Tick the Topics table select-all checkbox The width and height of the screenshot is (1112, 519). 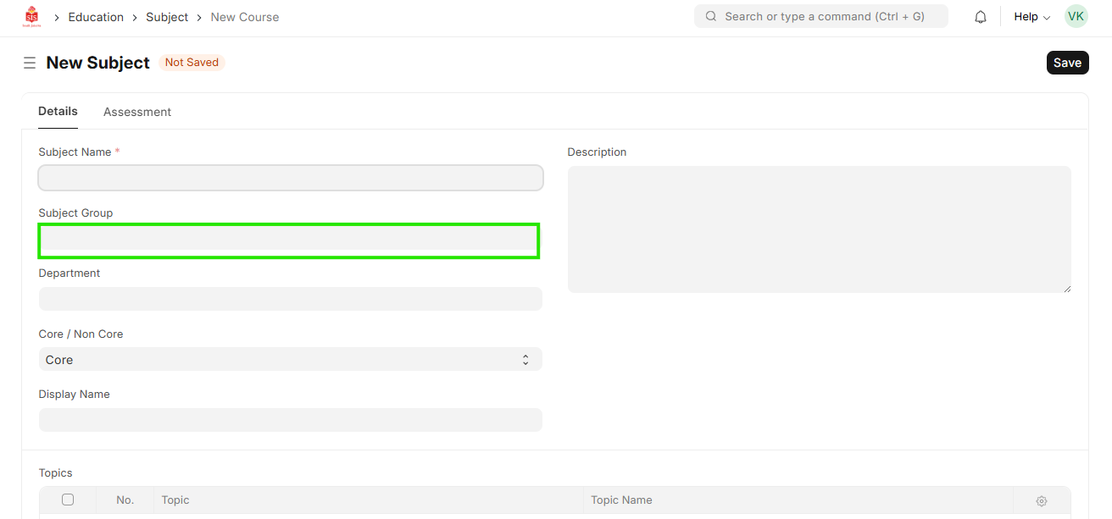click(x=68, y=500)
